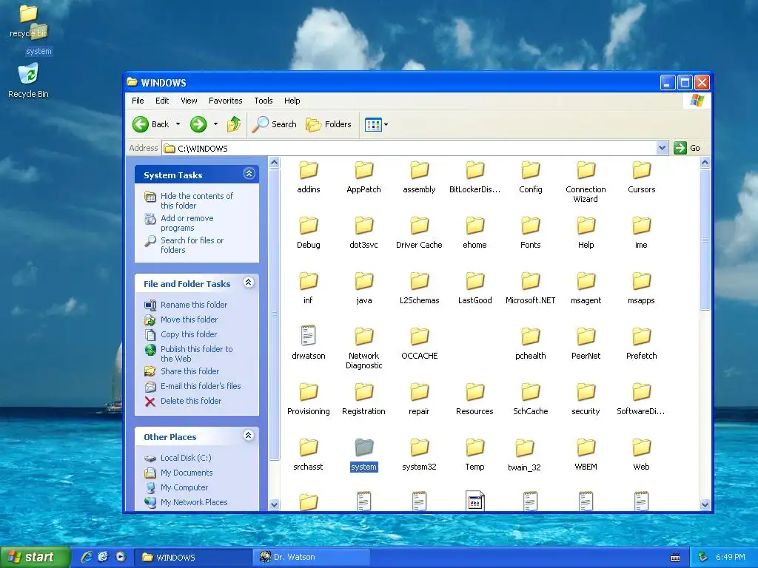Expand the Address bar dropdown
The width and height of the screenshot is (758, 568).
(662, 148)
